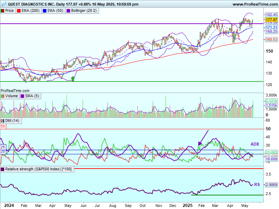This screenshot has width=279, height=209.
Task: Open the Bollinger (20 2) indicator label
Action: click(x=83, y=11)
